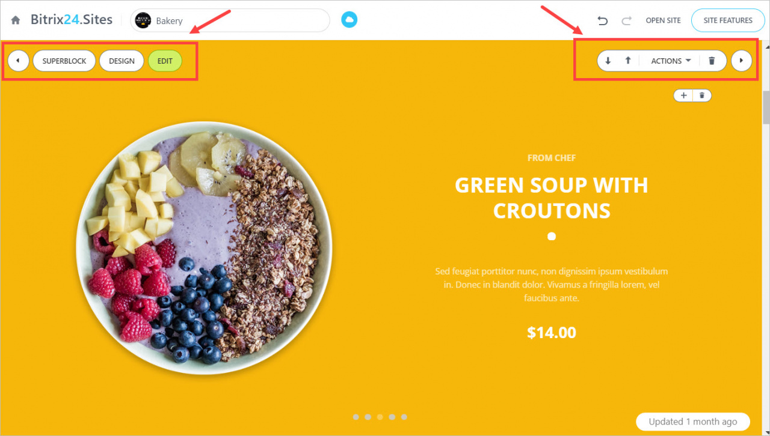Delete the block using the toolbar trash icon
Screen dimensions: 770x436
(x=712, y=61)
